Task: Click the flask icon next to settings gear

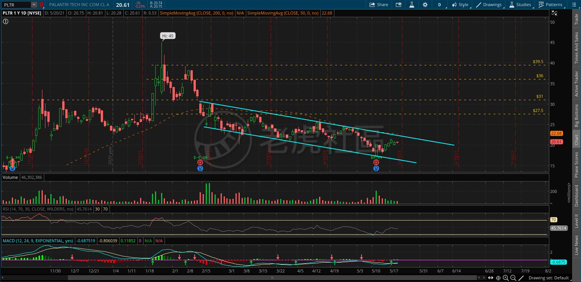Action: pos(412,5)
